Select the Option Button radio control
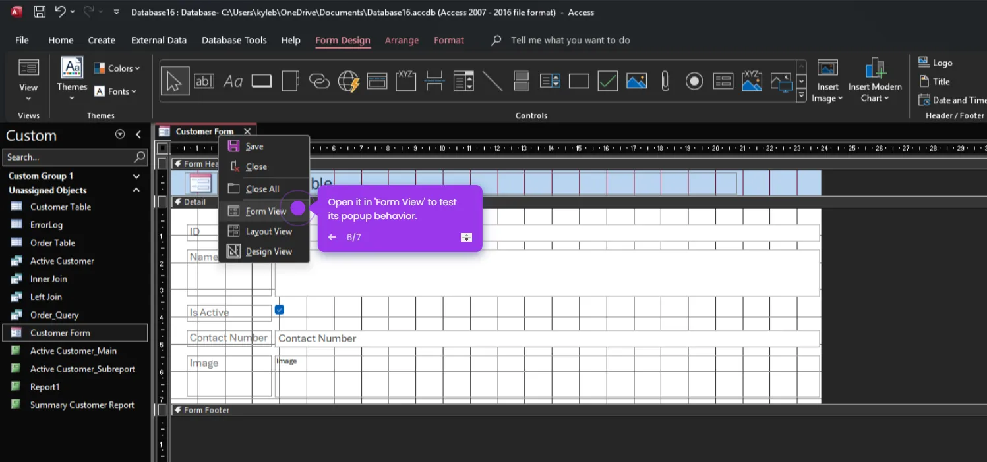 pyautogui.click(x=694, y=81)
